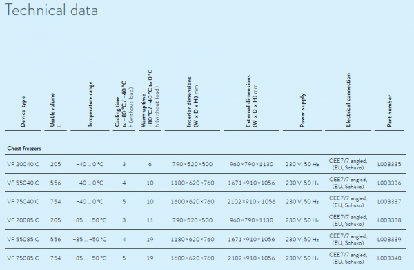
Task: Select the Temperature range column header
Action: [x=90, y=105]
